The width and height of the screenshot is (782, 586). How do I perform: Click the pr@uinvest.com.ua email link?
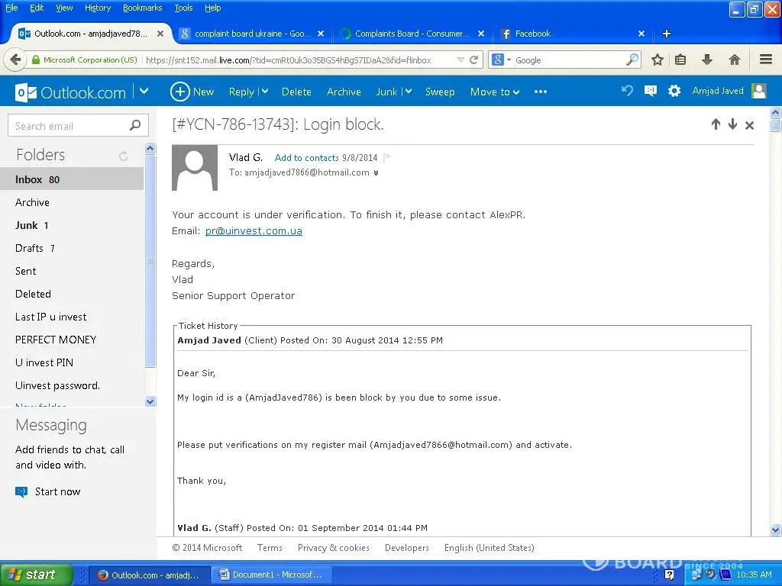[254, 231]
